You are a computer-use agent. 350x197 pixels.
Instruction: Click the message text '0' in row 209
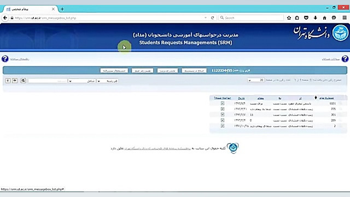[x=250, y=120]
